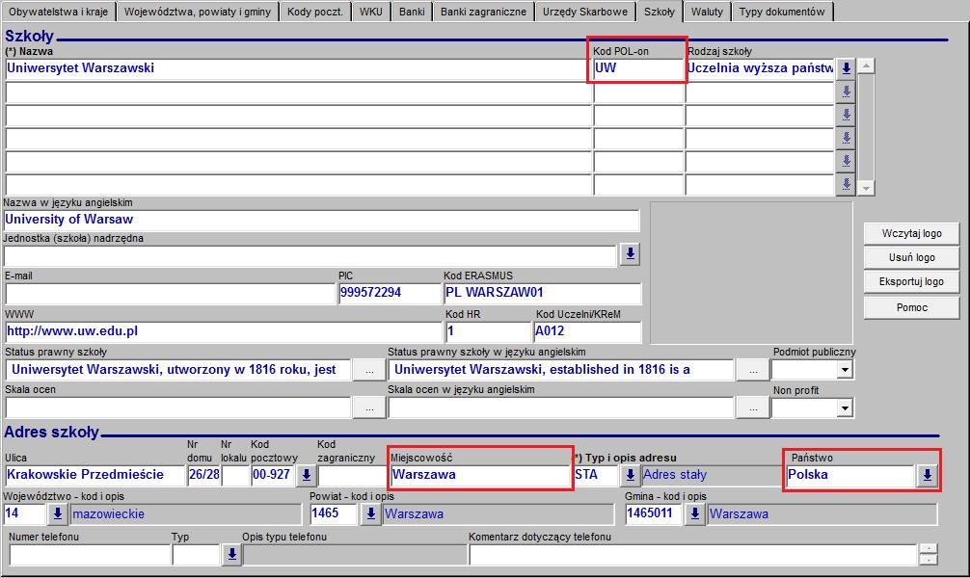
Task: Expand Podmiot publiczny dropdown
Action: coord(845,370)
